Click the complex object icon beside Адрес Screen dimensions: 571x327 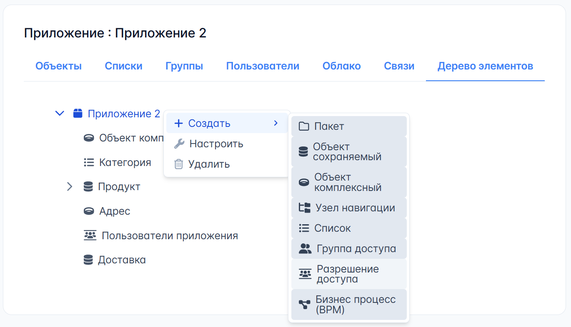point(89,211)
